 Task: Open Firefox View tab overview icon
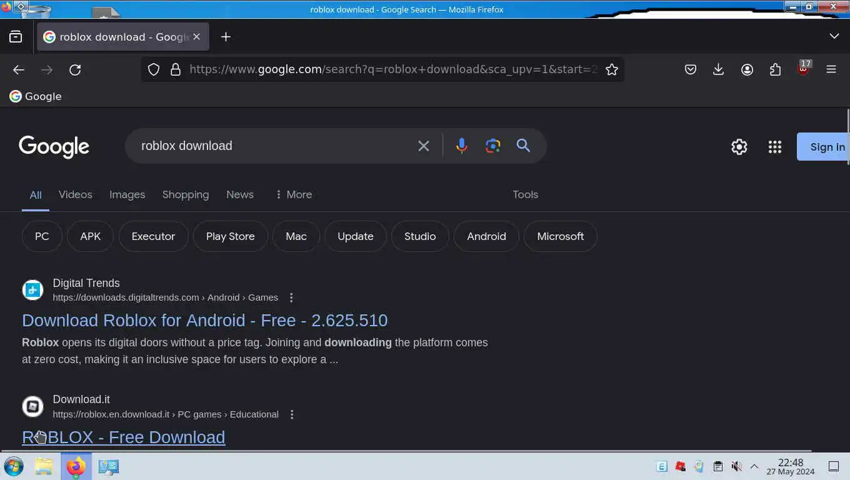tap(16, 37)
